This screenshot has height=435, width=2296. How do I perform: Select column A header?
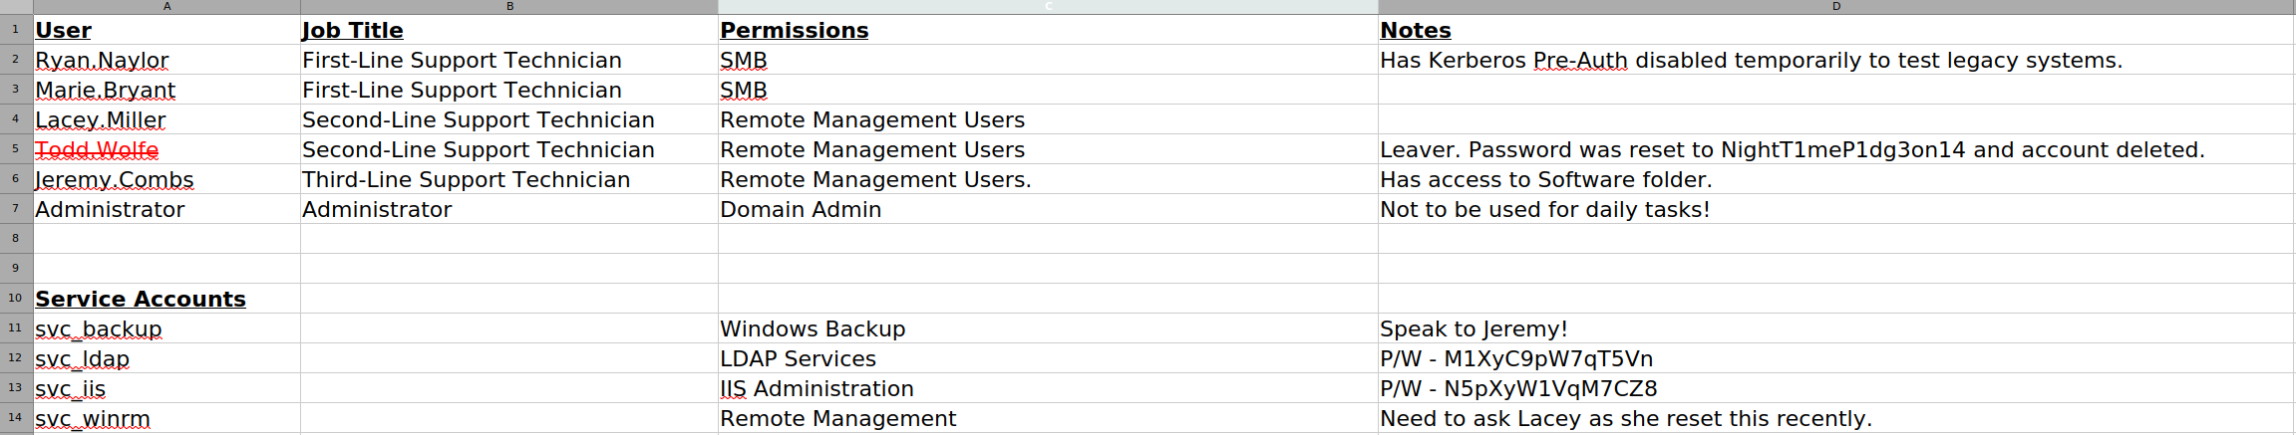click(x=166, y=6)
